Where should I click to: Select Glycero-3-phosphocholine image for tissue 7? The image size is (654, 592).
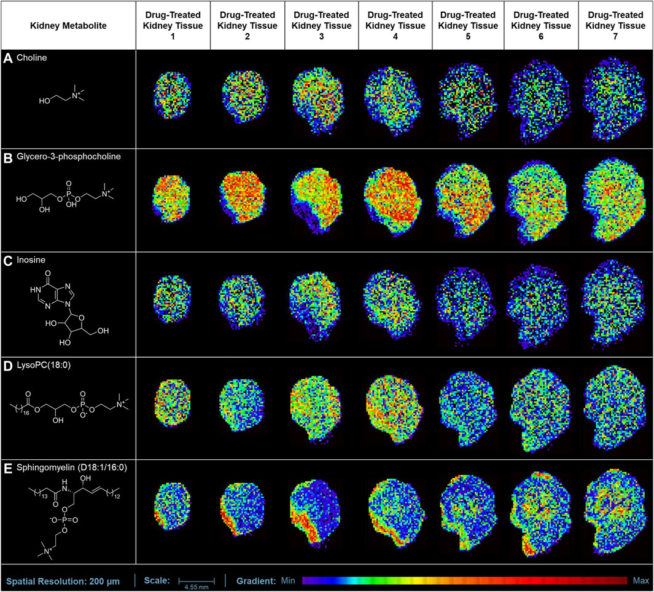coord(613,200)
